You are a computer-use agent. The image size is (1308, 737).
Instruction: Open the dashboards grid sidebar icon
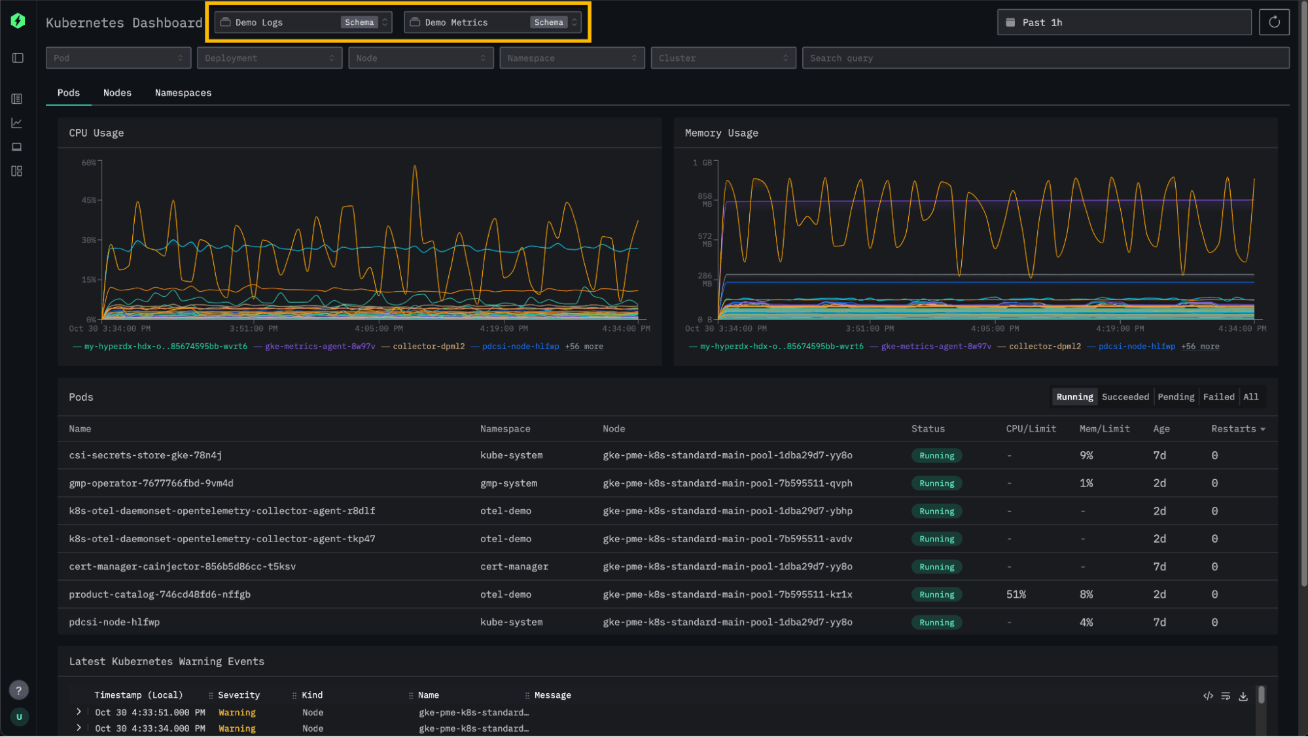coord(17,171)
